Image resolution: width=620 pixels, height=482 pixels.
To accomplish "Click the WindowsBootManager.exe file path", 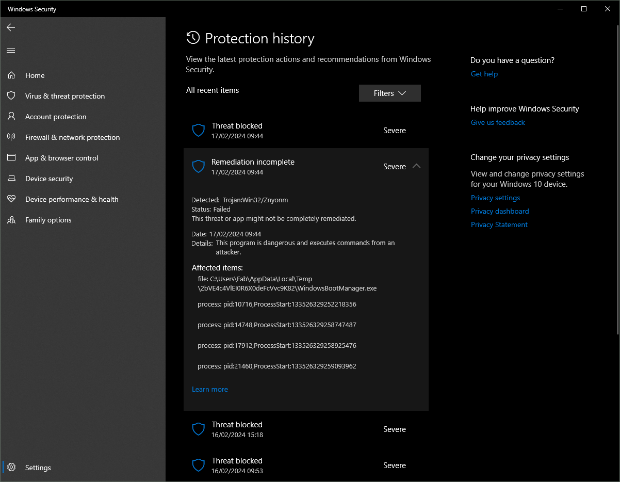I will (287, 283).
